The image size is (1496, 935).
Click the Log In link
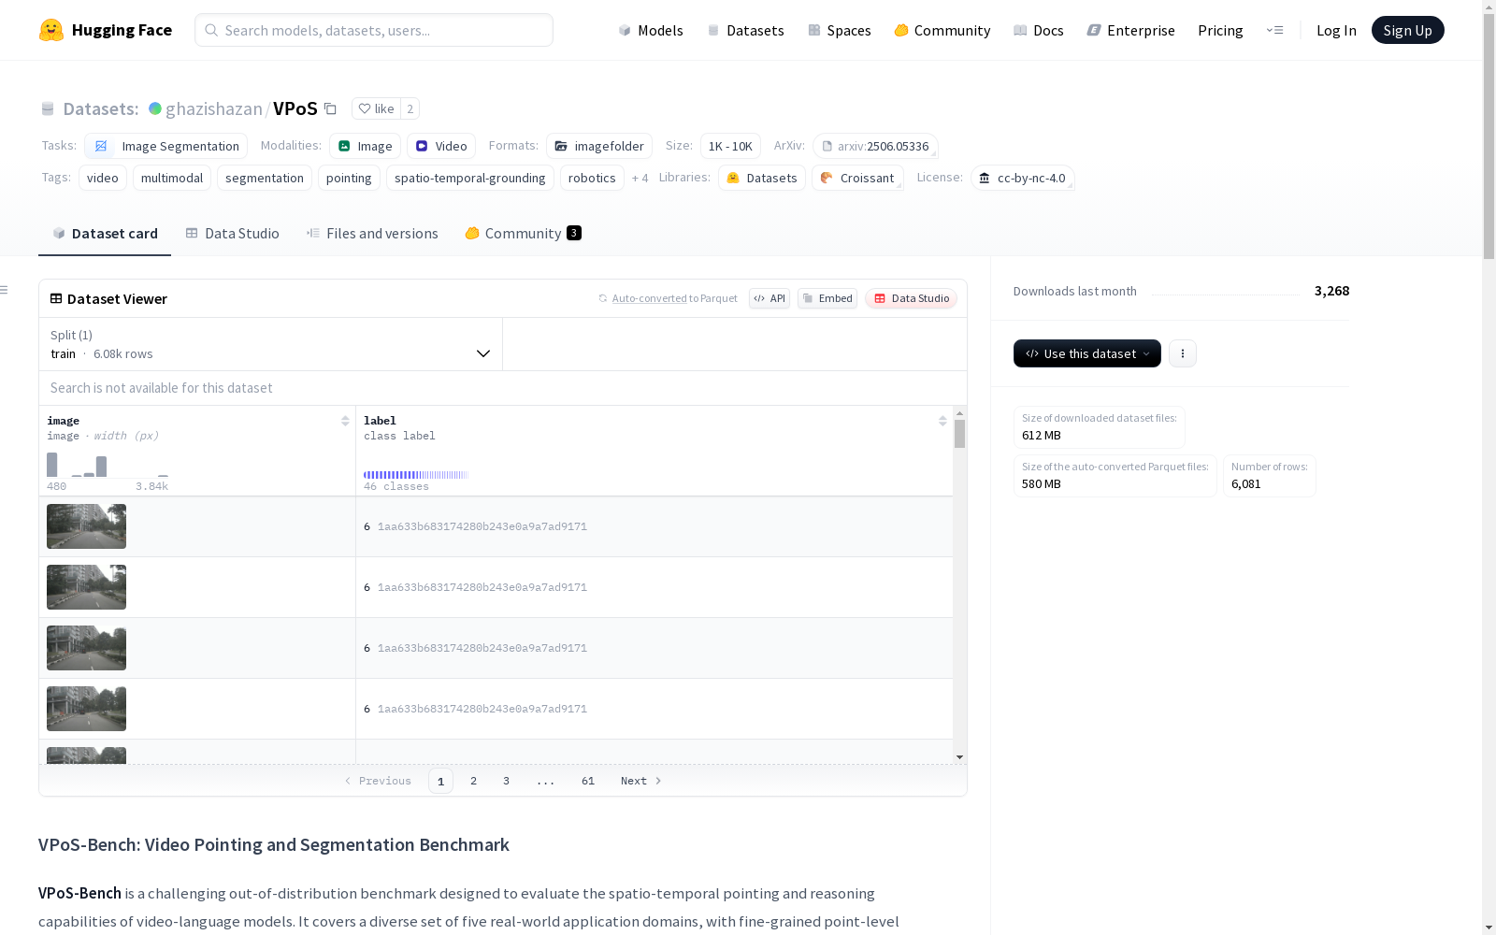click(x=1336, y=30)
